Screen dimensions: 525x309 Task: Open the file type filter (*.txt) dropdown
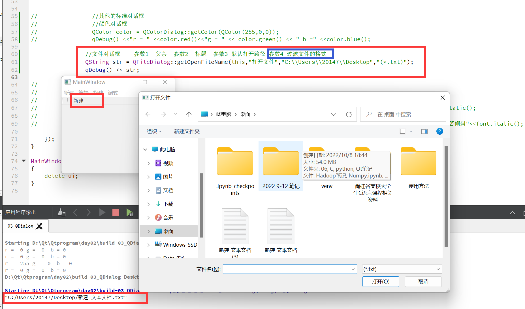click(402, 269)
